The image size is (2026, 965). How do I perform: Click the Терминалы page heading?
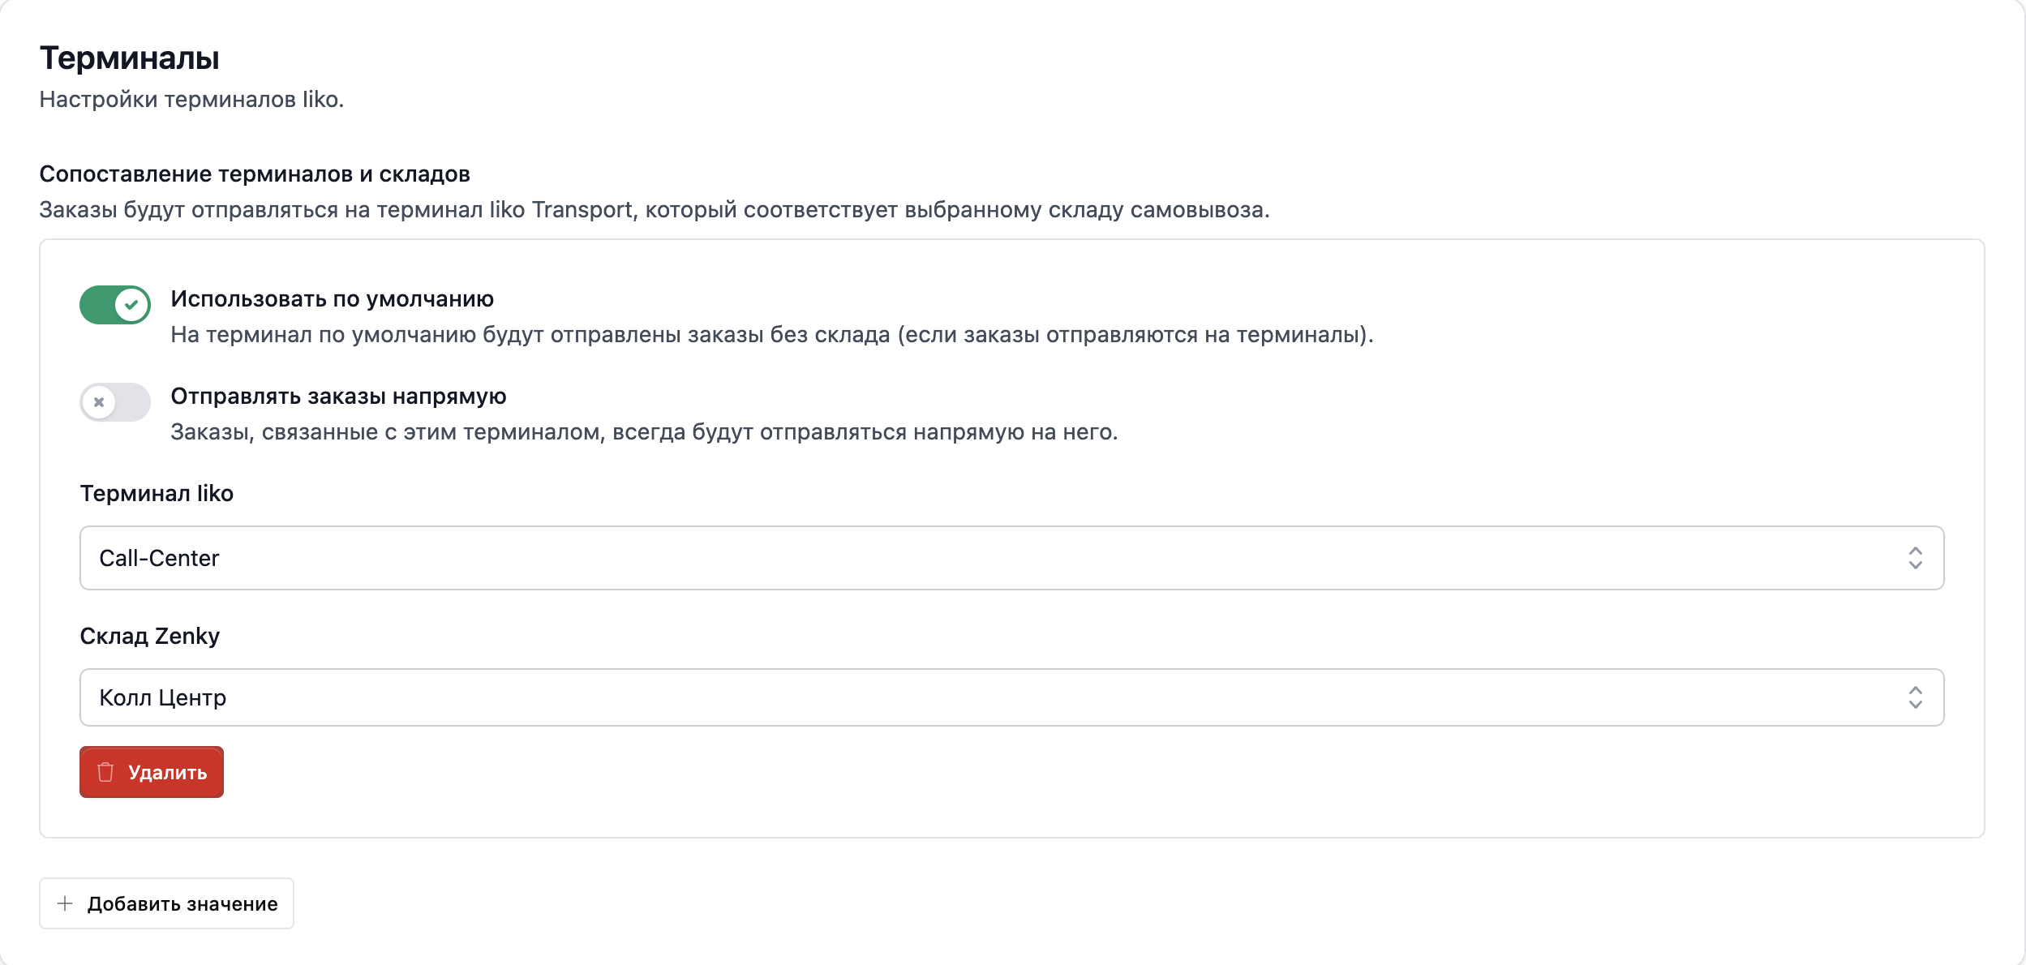130,58
